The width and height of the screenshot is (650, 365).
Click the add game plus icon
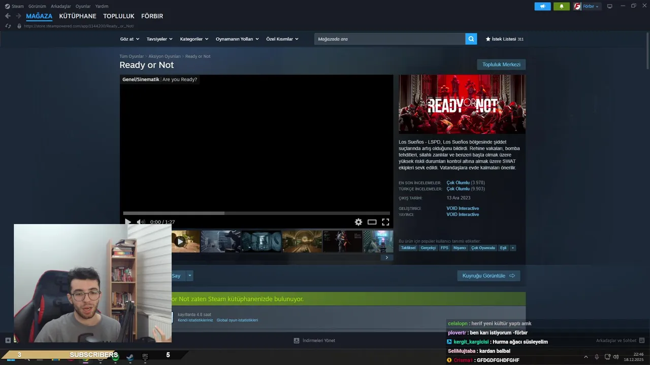click(8, 341)
